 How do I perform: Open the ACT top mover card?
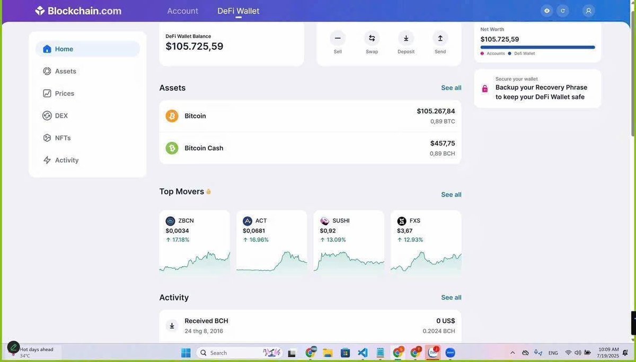click(271, 241)
